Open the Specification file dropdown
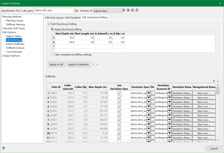 72,11
